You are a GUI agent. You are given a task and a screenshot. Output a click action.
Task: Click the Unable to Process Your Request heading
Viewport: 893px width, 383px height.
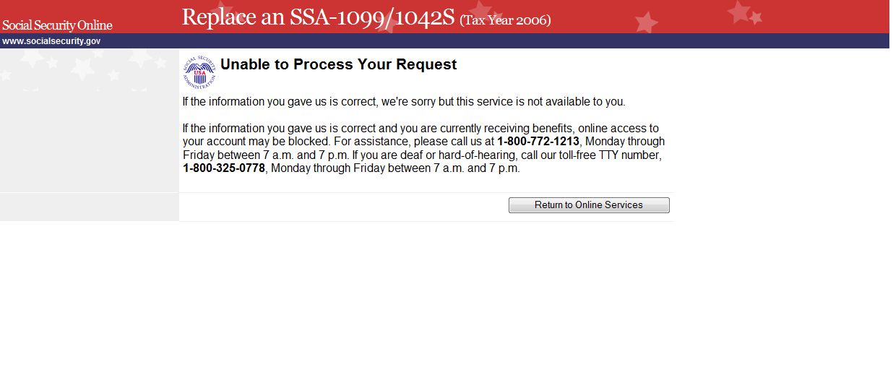338,65
